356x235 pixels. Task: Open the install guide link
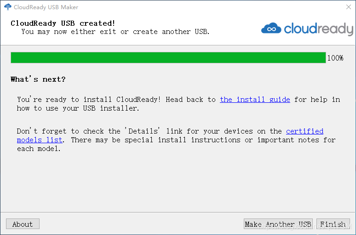[x=255, y=100]
